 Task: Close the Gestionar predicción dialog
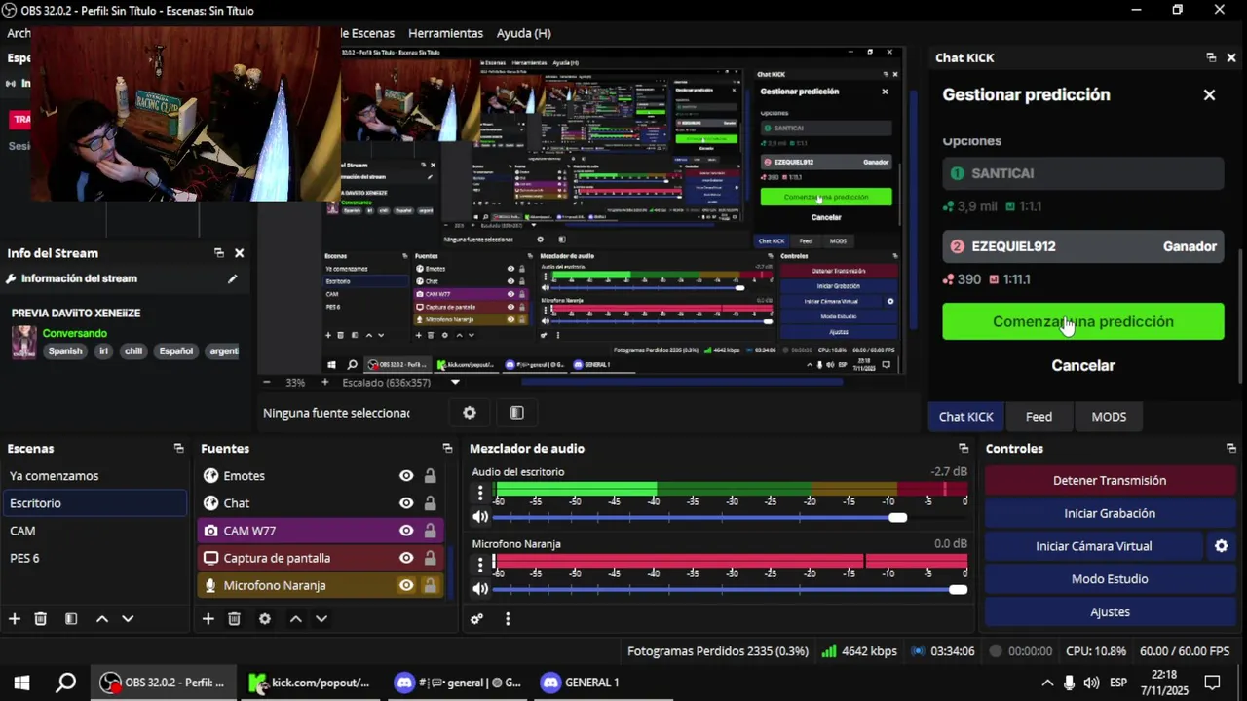1209,95
